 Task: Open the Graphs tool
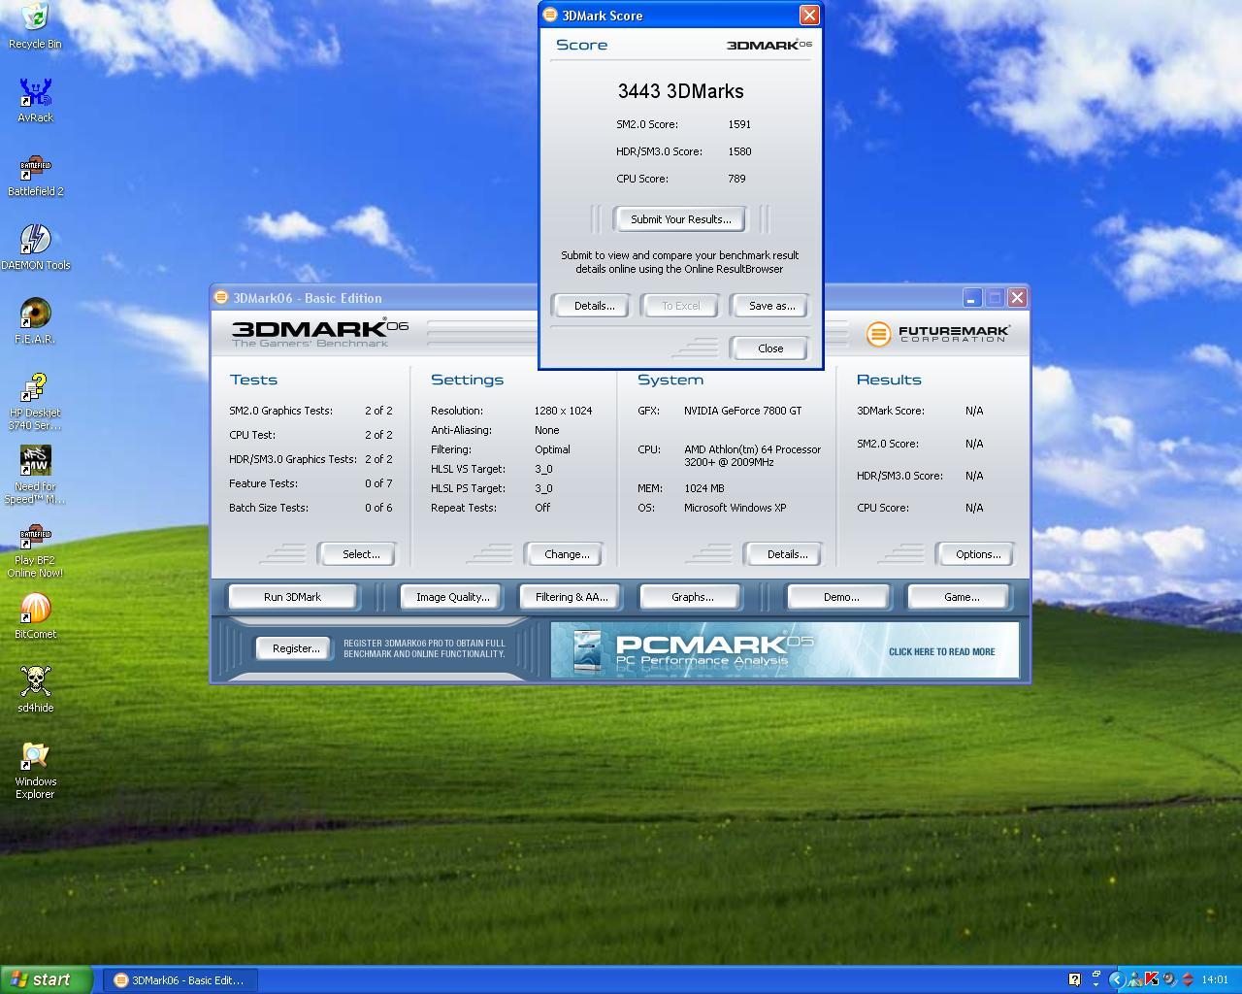click(x=692, y=597)
